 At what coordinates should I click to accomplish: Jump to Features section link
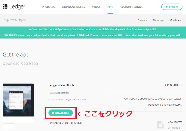click(x=142, y=20)
